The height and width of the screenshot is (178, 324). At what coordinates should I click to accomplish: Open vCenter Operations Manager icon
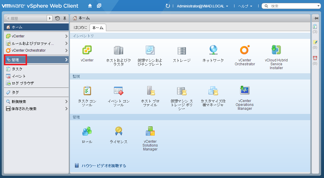[245, 90]
